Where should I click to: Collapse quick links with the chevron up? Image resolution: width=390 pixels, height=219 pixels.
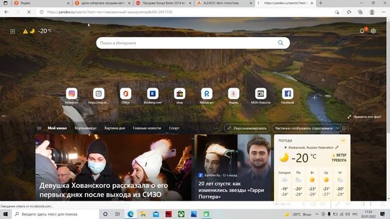323,80
